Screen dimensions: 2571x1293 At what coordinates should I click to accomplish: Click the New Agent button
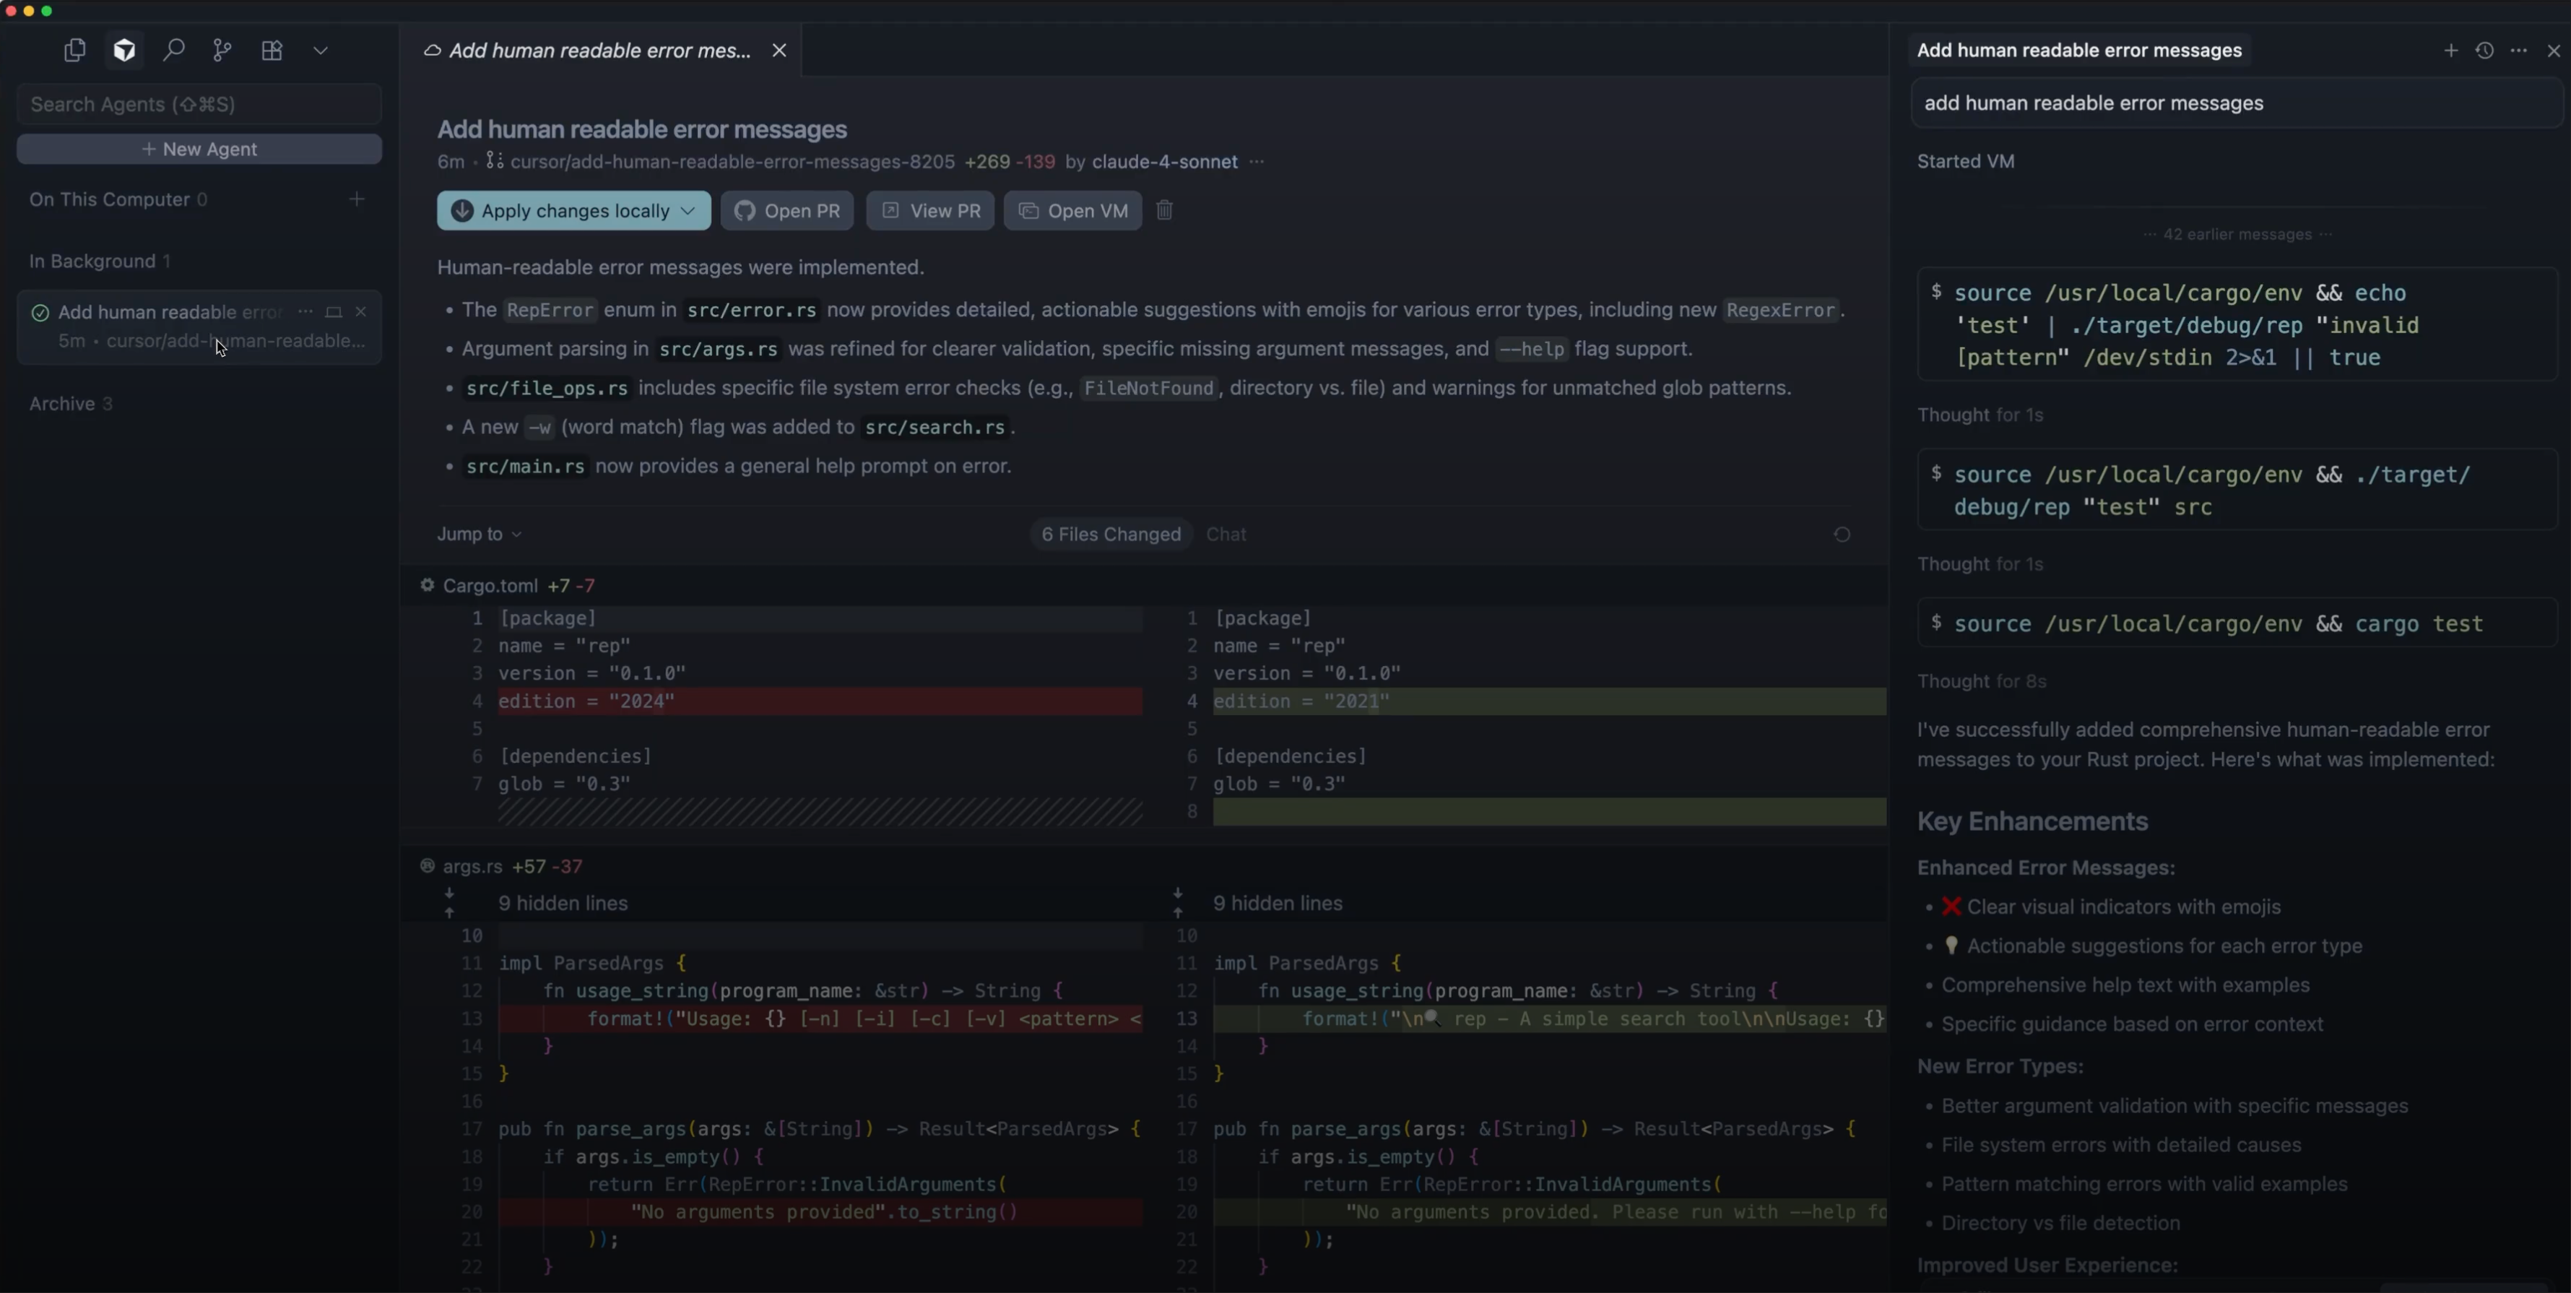click(199, 149)
